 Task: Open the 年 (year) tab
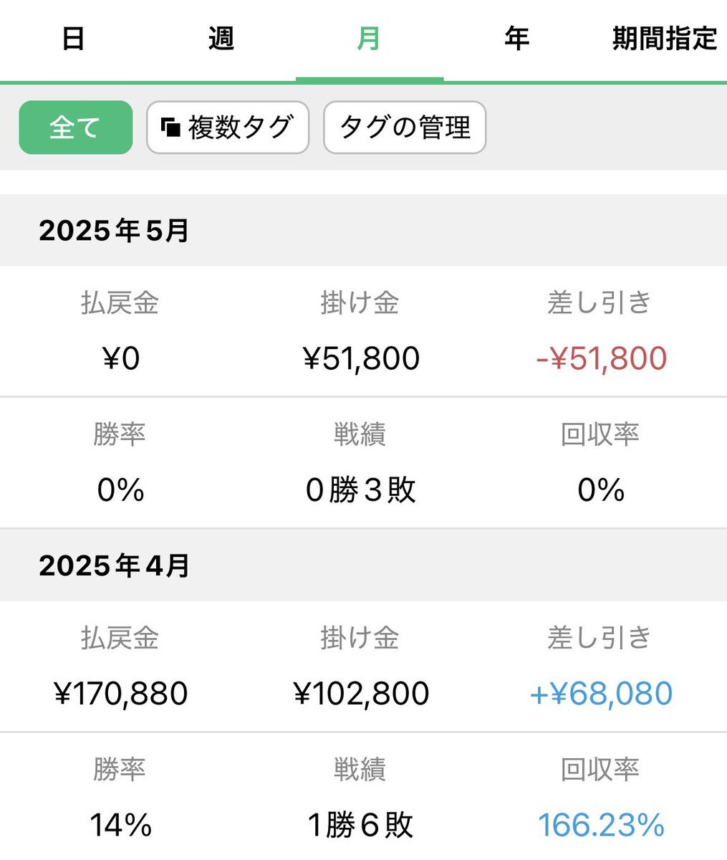517,39
